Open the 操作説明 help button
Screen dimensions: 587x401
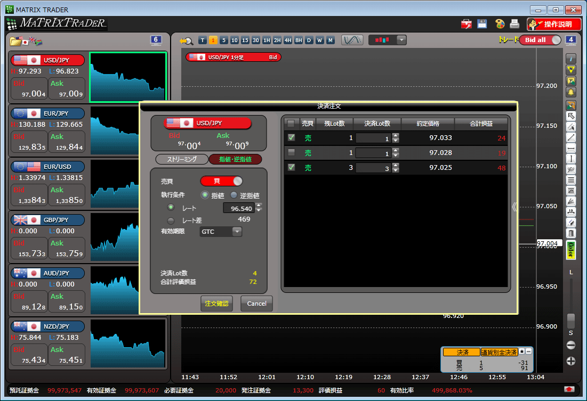pyautogui.click(x=554, y=24)
